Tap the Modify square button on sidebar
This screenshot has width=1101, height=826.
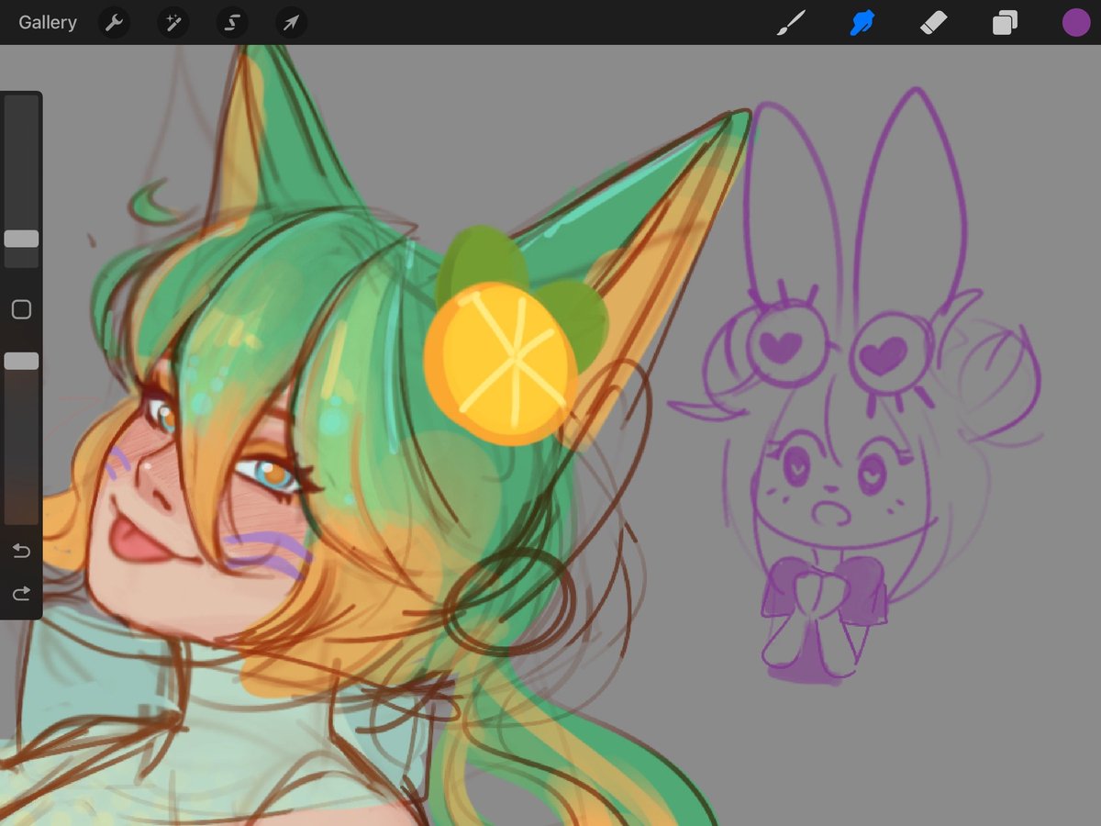coord(20,309)
